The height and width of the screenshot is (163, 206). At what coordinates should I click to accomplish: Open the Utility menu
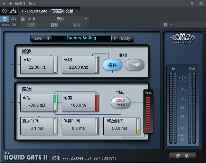pos(125,38)
